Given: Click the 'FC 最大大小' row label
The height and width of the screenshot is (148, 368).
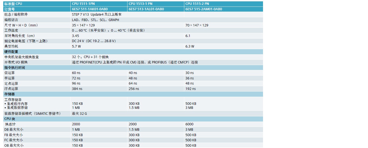Looking at the screenshot, I should (x=14, y=140).
